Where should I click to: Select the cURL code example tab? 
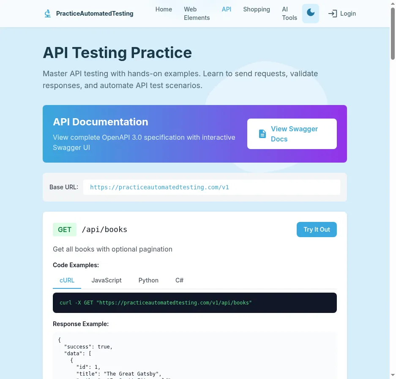click(x=67, y=280)
